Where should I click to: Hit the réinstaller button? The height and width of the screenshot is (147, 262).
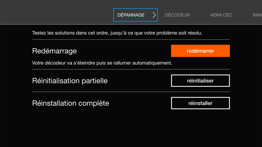(200, 103)
